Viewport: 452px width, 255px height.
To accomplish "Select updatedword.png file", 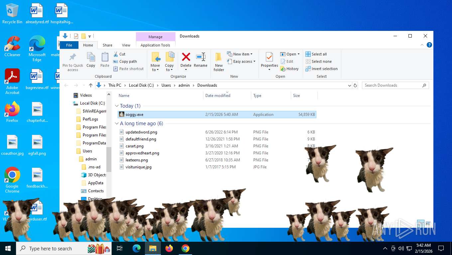I will (x=217, y=132).
